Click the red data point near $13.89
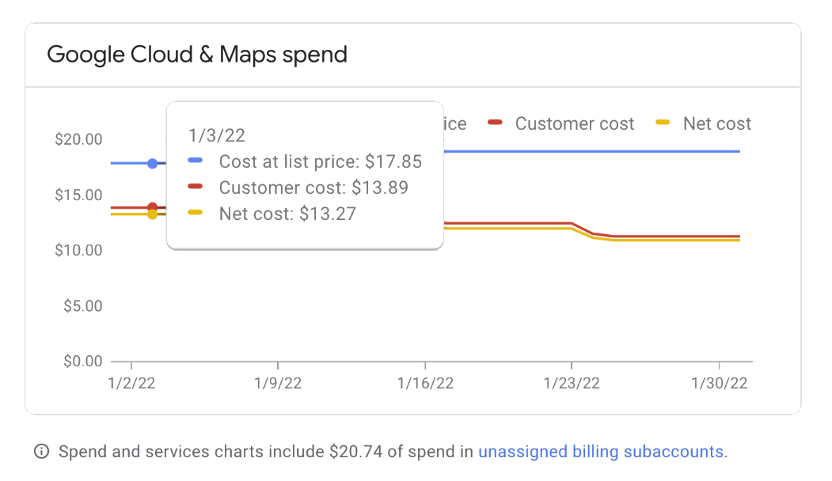The height and width of the screenshot is (481, 832). 151,206
